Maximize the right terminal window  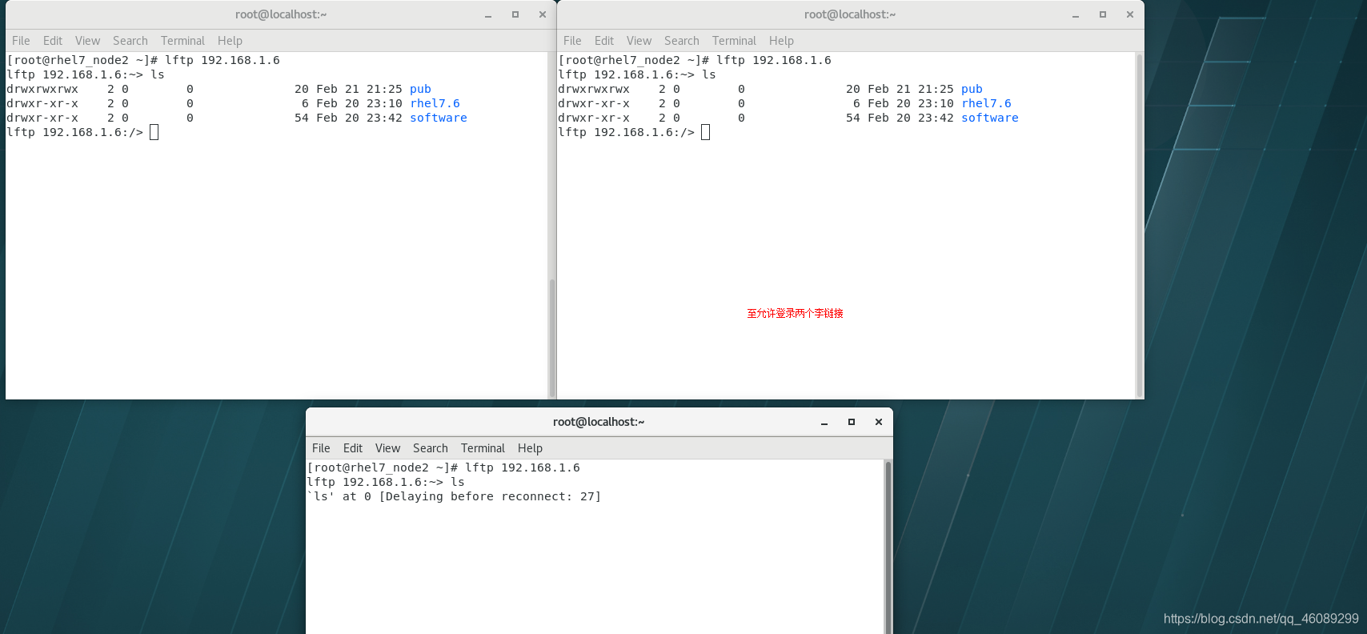click(1103, 14)
